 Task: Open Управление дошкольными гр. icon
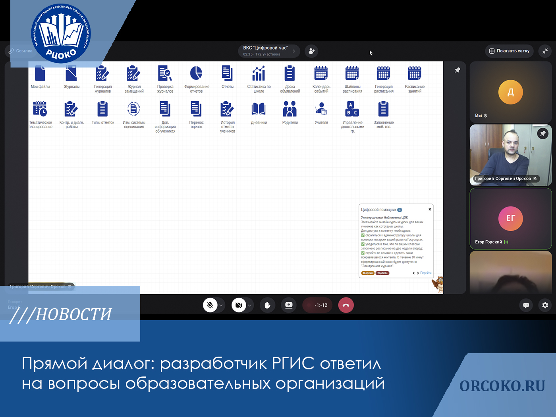tap(352, 109)
